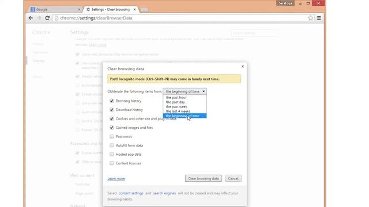The width and height of the screenshot is (369, 207).
Task: Choose 'the past hour' option
Action: pos(184,97)
